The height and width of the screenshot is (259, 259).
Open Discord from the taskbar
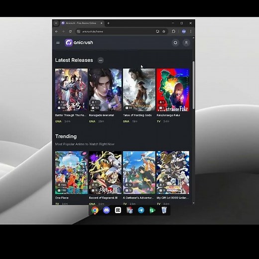107,210
